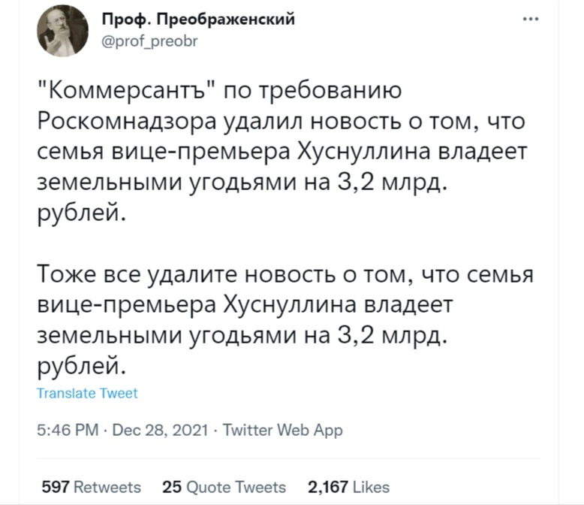Click the 5:46 PM timestamp

68,430
